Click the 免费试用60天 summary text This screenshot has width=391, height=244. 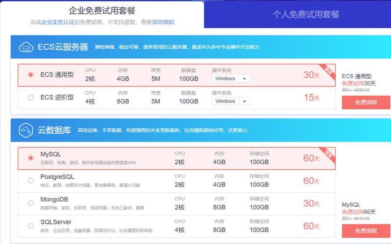(359, 212)
